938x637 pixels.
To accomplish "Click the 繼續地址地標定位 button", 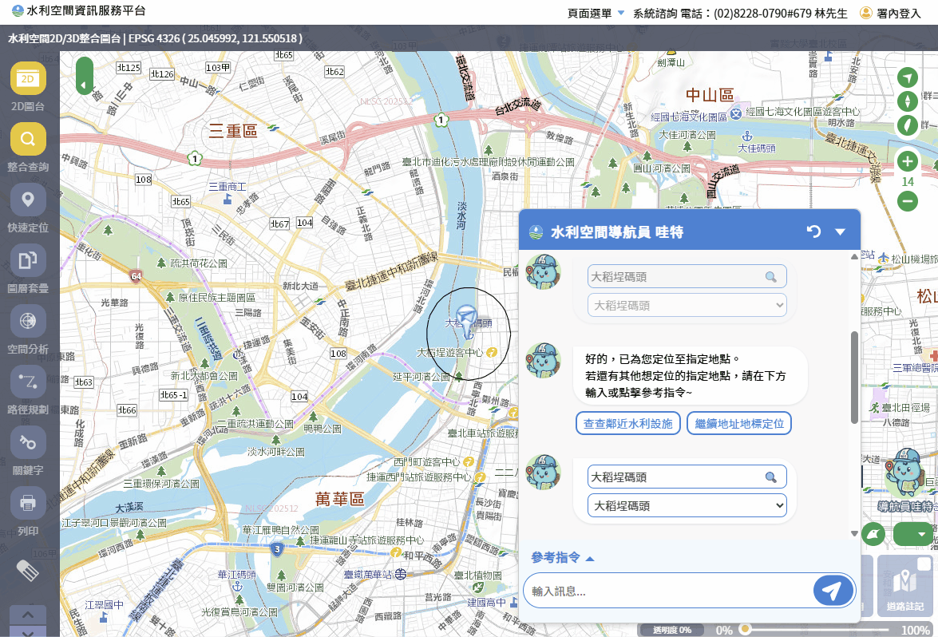I will coord(738,423).
